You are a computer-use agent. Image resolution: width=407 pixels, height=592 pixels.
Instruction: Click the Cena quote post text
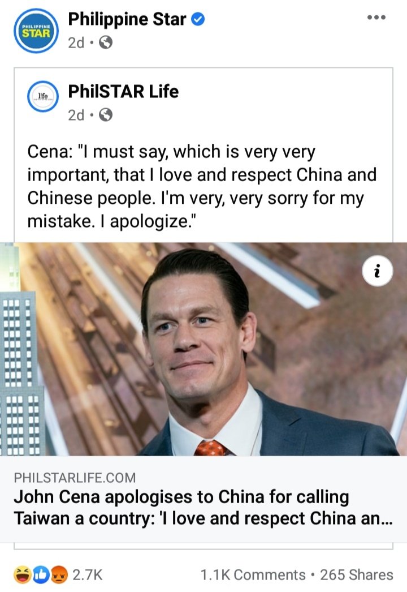tap(202, 186)
